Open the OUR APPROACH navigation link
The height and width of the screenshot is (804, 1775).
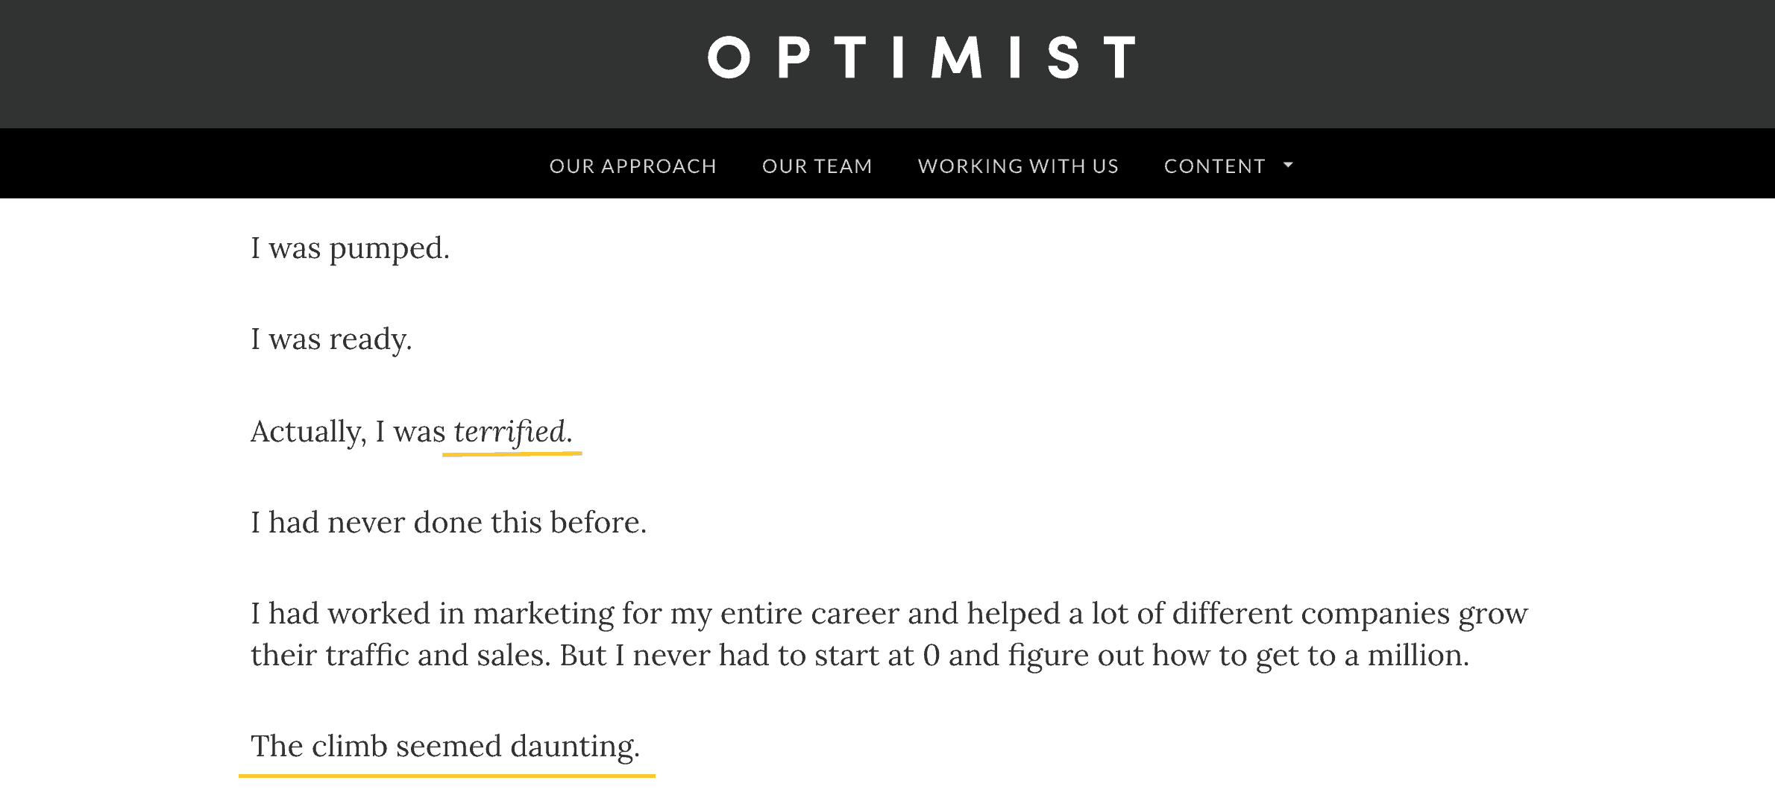tap(632, 166)
